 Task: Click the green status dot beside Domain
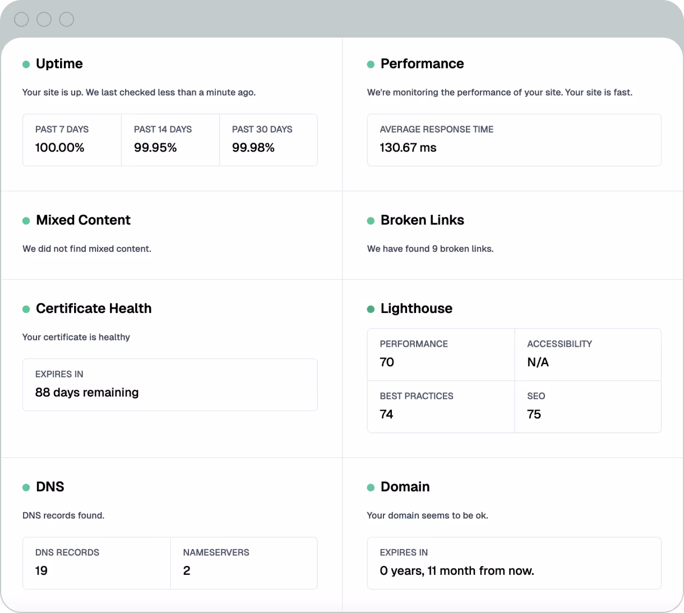click(370, 487)
